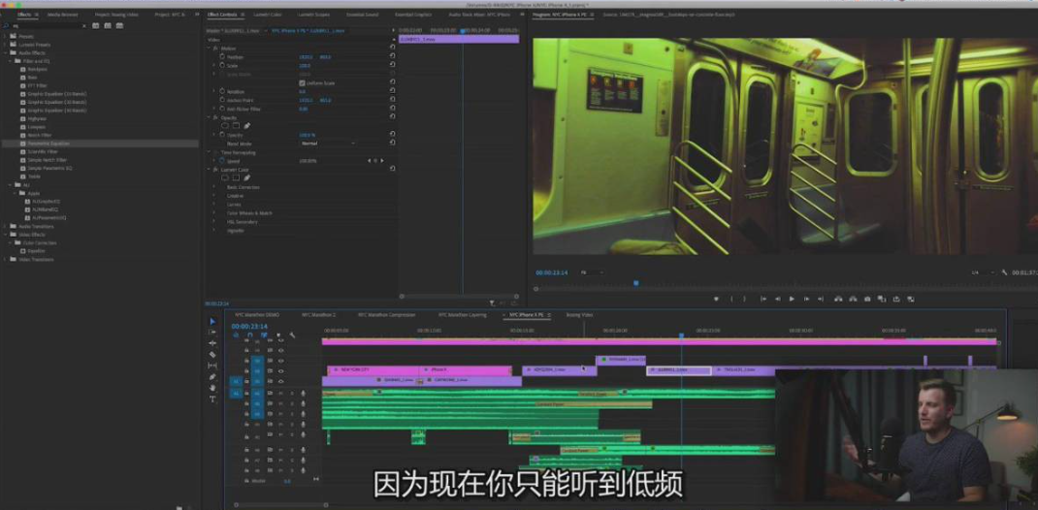Image resolution: width=1038 pixels, height=510 pixels.
Task: Reset the Position parameter in Effect Controls
Action: point(392,57)
